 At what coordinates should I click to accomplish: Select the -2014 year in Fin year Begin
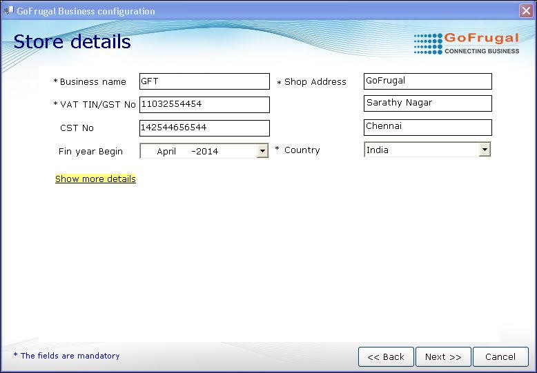click(x=205, y=151)
